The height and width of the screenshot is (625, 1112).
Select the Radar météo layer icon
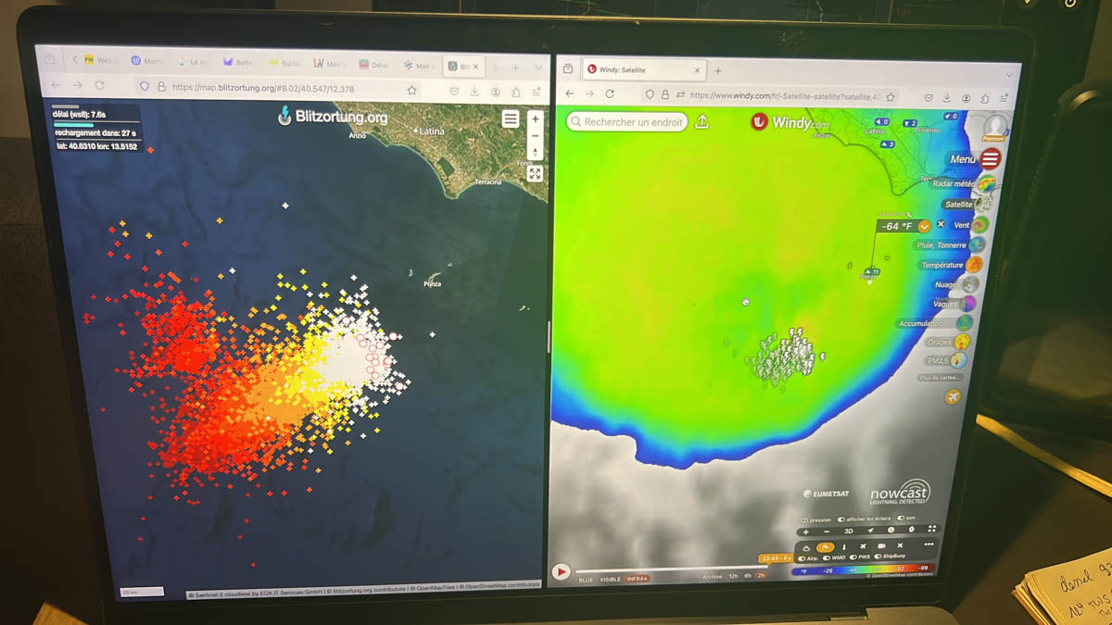989,184
